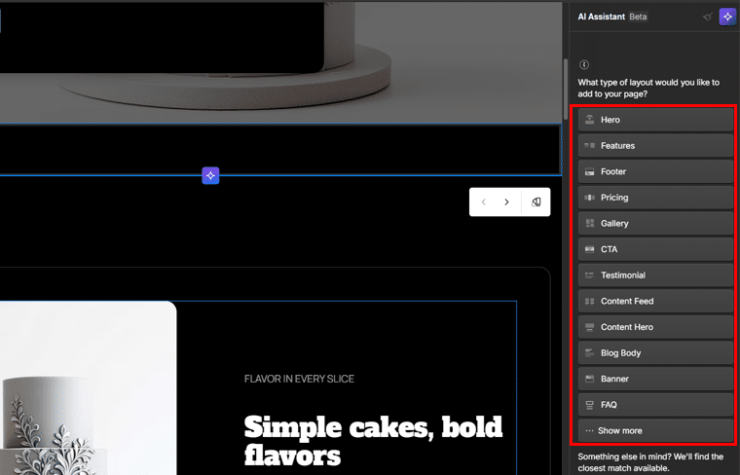Expand the Show more layouts option
740x475 pixels.
[x=655, y=431]
